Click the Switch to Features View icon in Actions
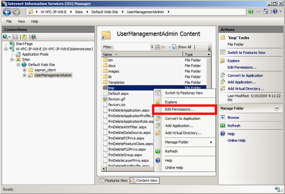 click(222, 53)
